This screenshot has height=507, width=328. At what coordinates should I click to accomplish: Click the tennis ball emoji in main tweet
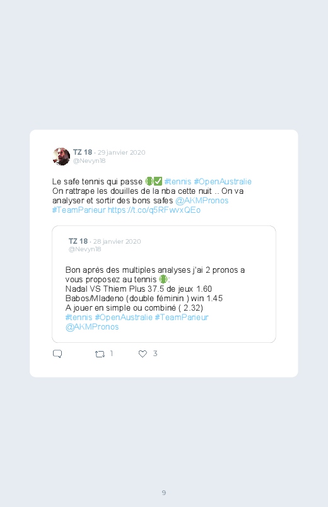coord(149,181)
